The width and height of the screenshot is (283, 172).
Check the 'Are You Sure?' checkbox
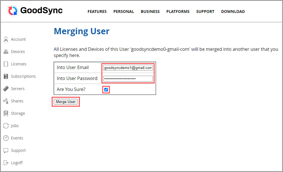pyautogui.click(x=106, y=89)
